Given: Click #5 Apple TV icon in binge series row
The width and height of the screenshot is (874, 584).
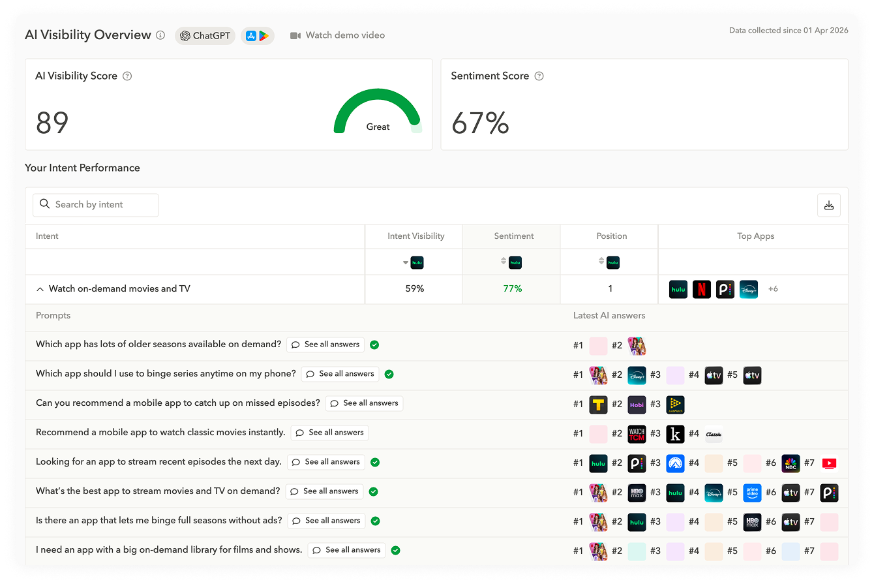Looking at the screenshot, I should tap(752, 375).
